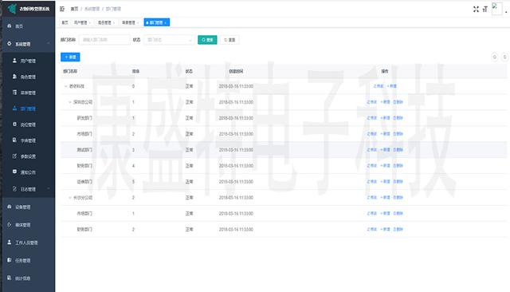Screen dimensions: 510x292
Task: Click 新增 in the 若依科技 row
Action: click(391, 86)
